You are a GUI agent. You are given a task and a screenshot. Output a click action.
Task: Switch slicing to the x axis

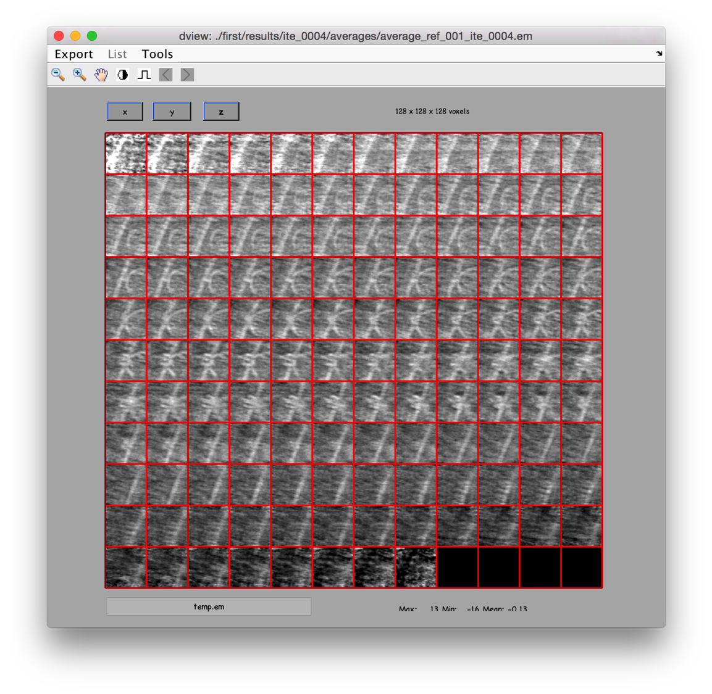click(x=125, y=112)
